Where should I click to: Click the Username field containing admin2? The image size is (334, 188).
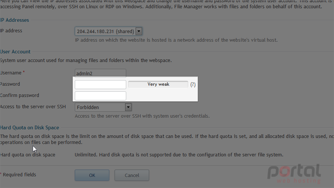100,73
